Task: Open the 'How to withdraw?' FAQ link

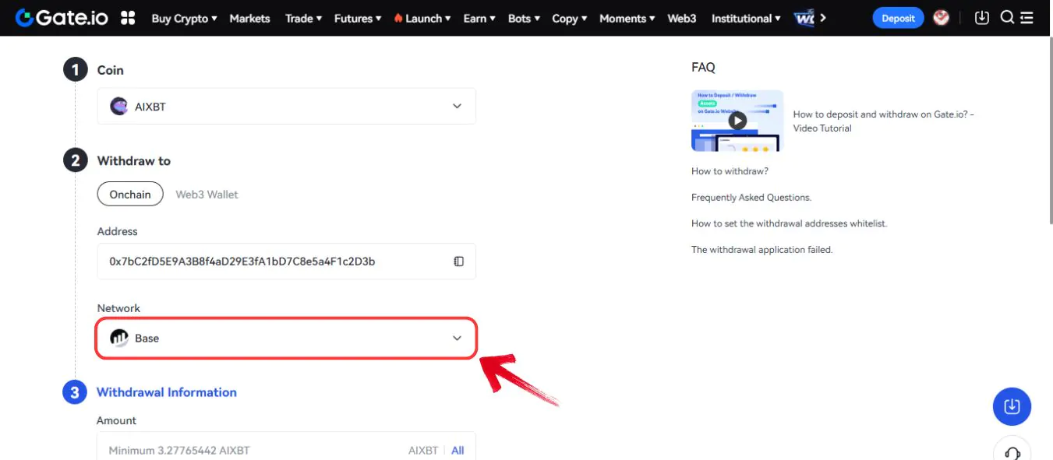Action: click(730, 171)
